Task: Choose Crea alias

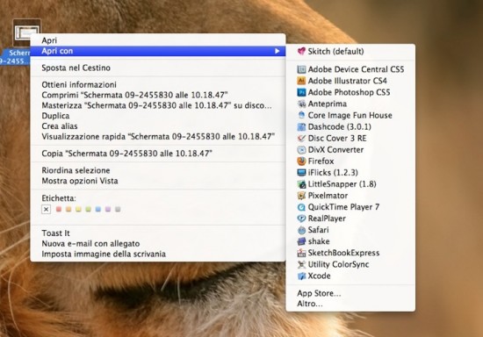Action: click(x=158, y=126)
